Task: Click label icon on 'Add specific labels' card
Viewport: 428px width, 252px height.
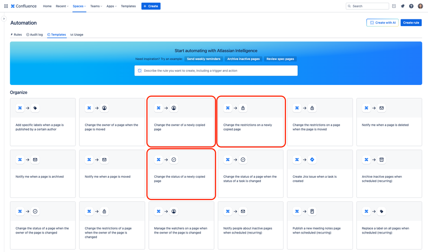Action: (35, 108)
